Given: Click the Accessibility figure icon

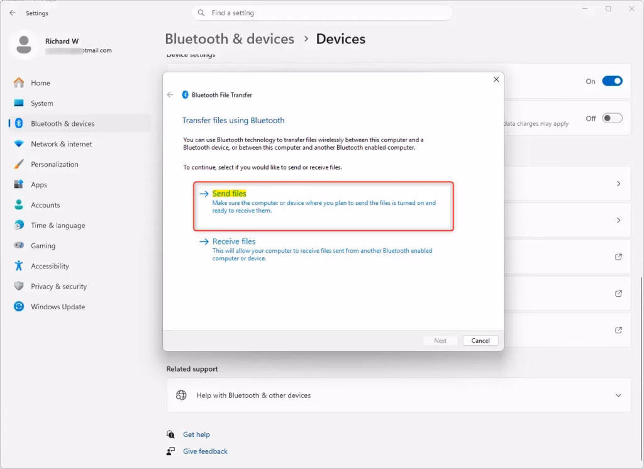Looking at the screenshot, I should (19, 266).
